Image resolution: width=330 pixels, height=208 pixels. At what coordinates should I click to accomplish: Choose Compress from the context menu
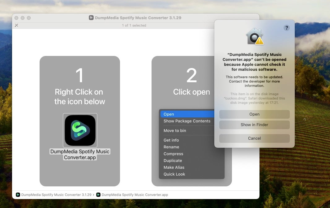tap(173, 154)
